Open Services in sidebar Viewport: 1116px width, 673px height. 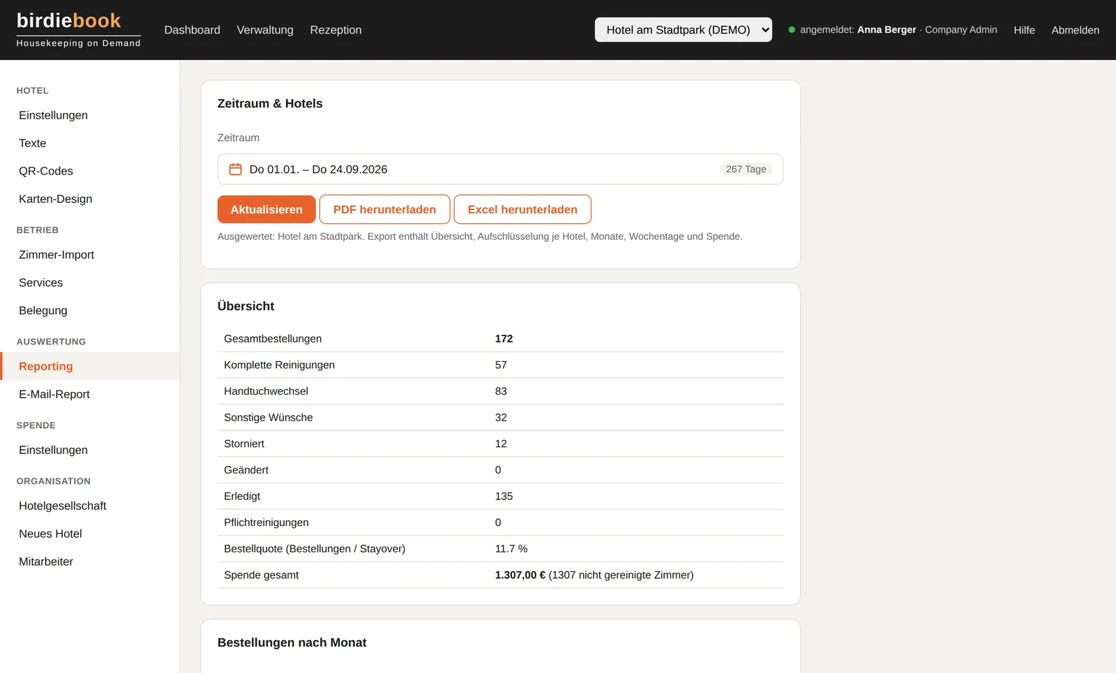click(x=90, y=282)
